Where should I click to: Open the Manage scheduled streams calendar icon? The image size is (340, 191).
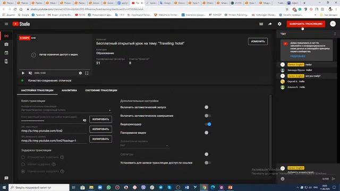click(6, 53)
